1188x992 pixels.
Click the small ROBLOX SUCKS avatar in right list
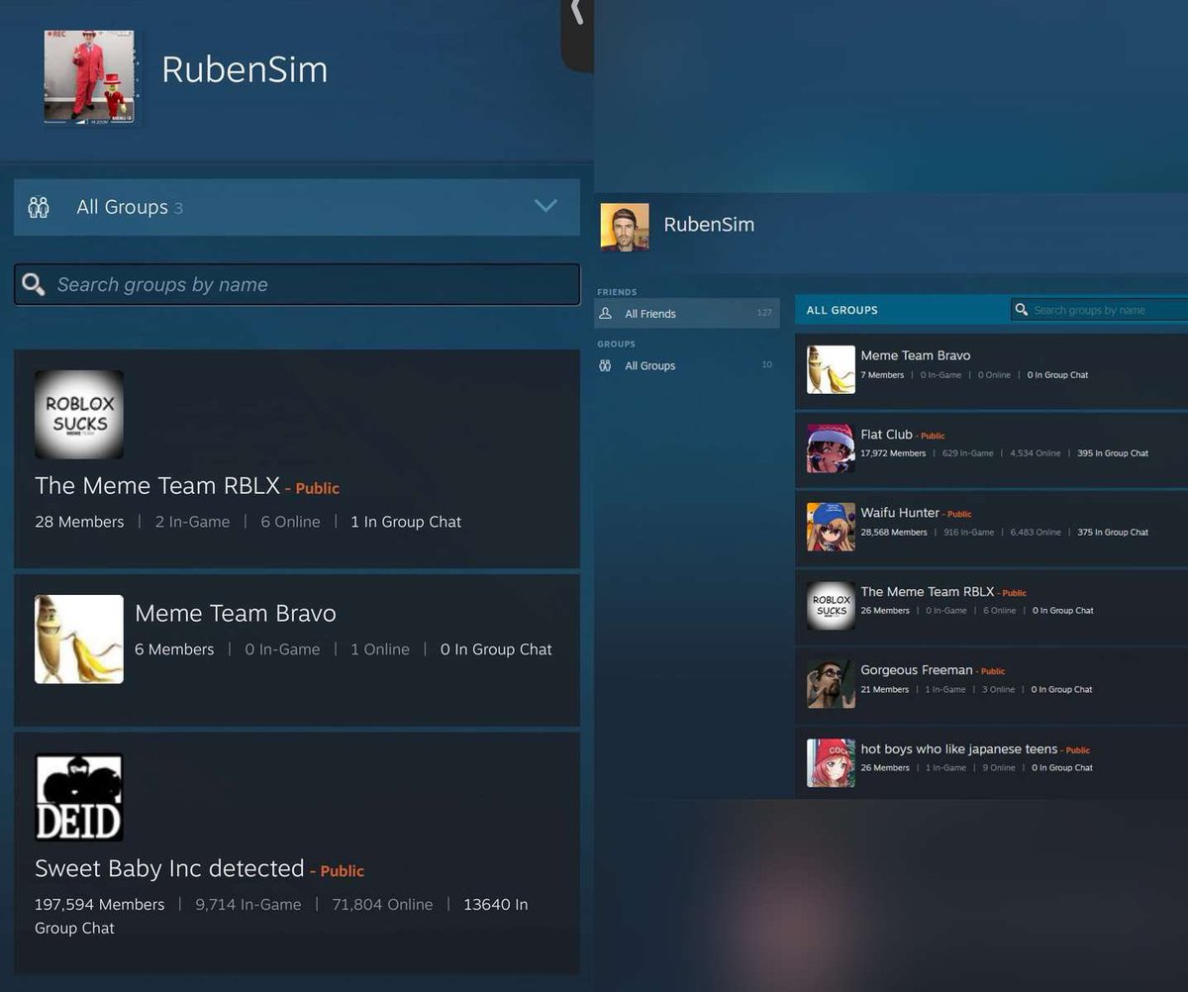coord(831,606)
